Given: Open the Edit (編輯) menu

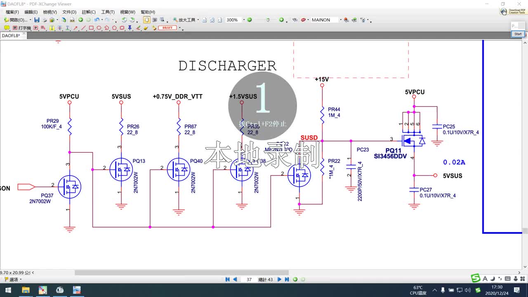Looking at the screenshot, I should (x=31, y=12).
